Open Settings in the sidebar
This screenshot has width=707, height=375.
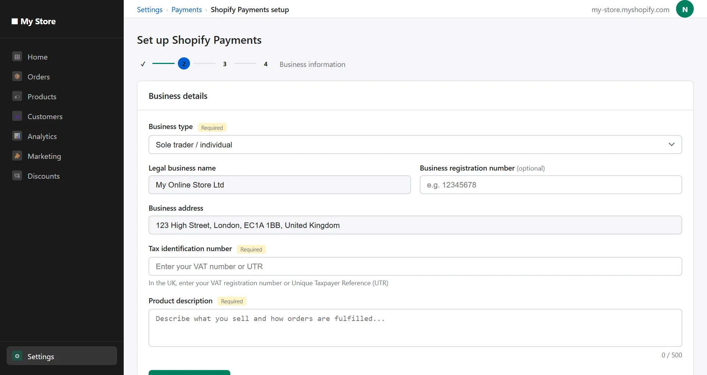coord(62,356)
